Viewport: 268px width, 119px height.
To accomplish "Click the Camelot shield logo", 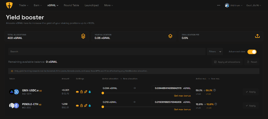I will (x=9, y=5).
